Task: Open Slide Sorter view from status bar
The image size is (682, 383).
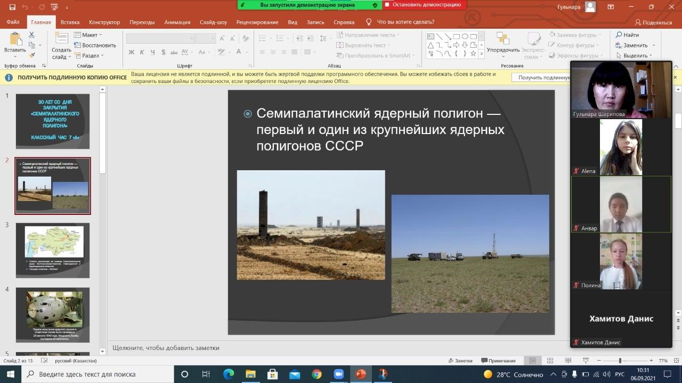Action: click(551, 361)
